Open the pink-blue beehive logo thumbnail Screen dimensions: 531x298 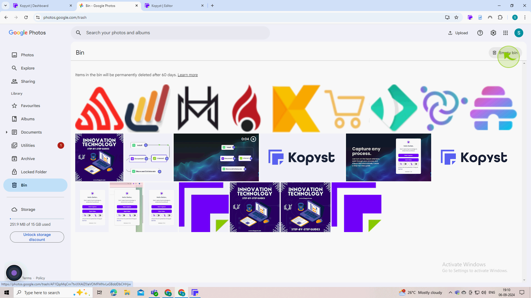pyautogui.click(x=493, y=108)
